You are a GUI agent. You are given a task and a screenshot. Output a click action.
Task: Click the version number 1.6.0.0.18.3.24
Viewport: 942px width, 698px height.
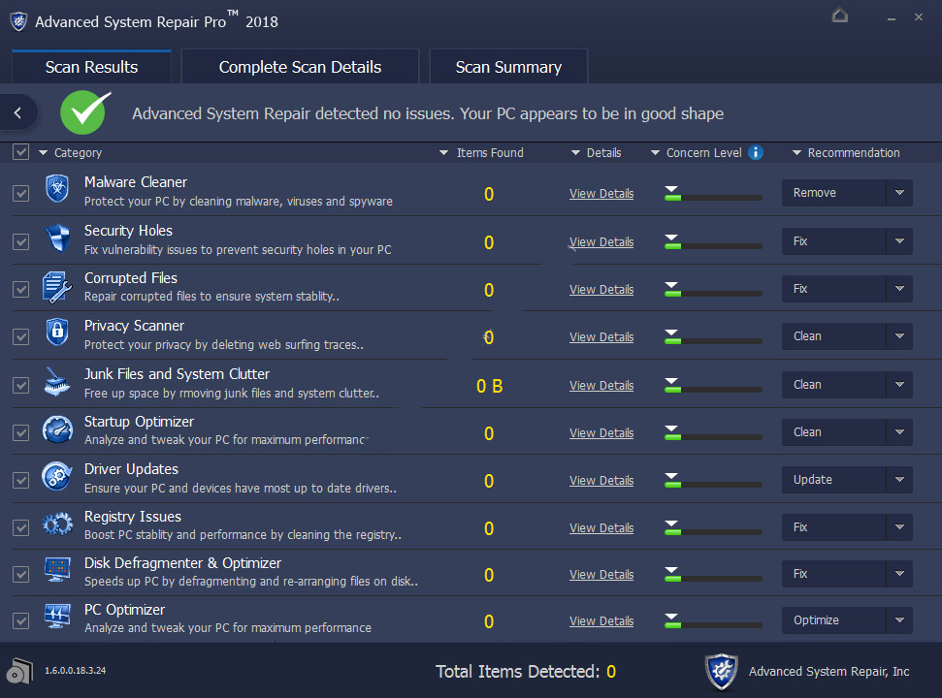click(x=75, y=671)
